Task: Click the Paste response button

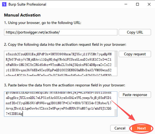Action: pos(135,95)
